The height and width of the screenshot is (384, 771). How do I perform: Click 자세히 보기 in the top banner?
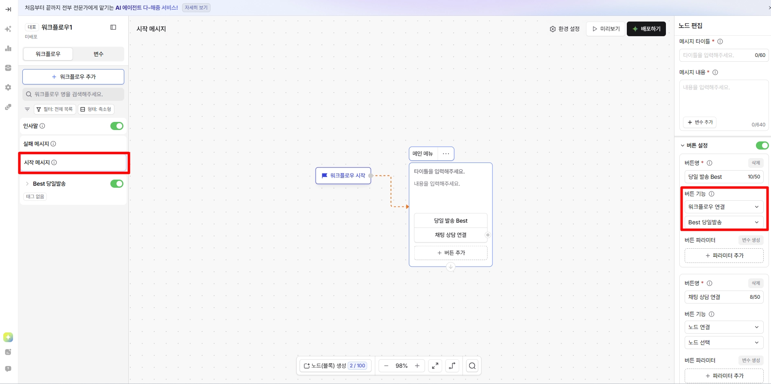(x=196, y=8)
